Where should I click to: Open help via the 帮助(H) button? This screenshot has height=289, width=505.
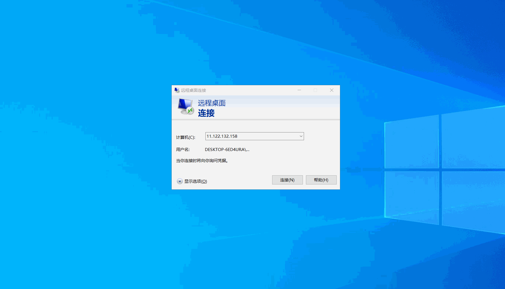(x=321, y=180)
